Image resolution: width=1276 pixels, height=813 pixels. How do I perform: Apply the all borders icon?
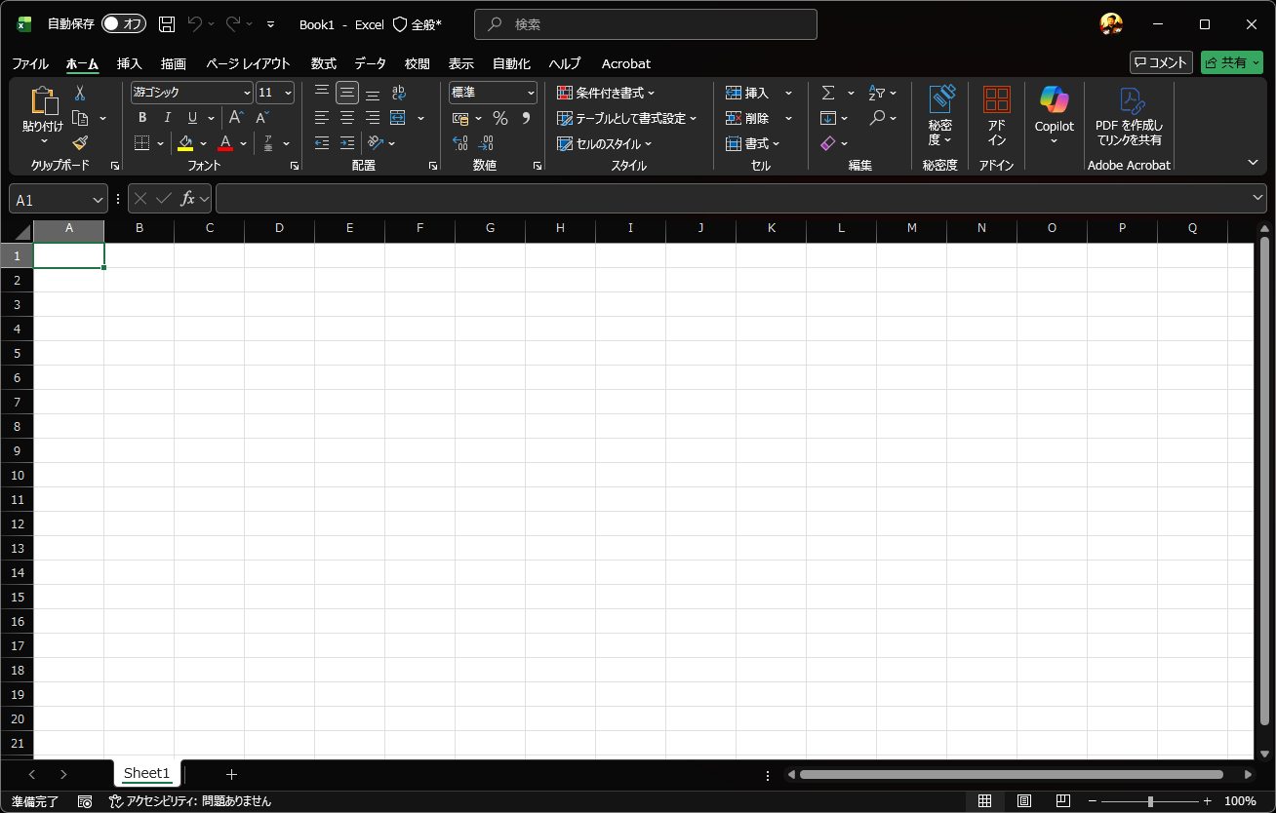(141, 143)
